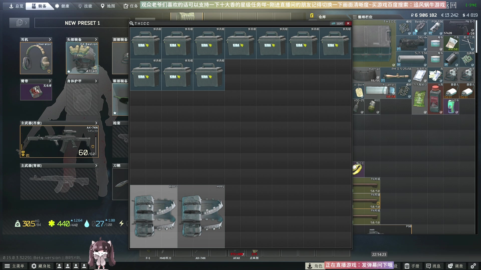Viewport: 481px width, 270px height.
Task: Open the 主菜单 main menu
Action: 15,266
